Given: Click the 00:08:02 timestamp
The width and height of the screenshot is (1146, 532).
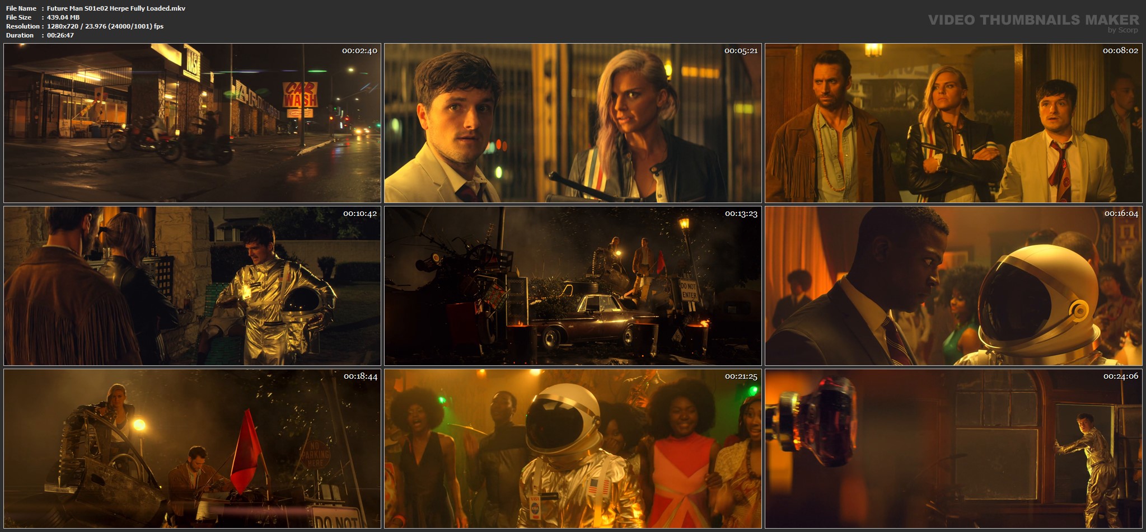Looking at the screenshot, I should coord(1120,51).
